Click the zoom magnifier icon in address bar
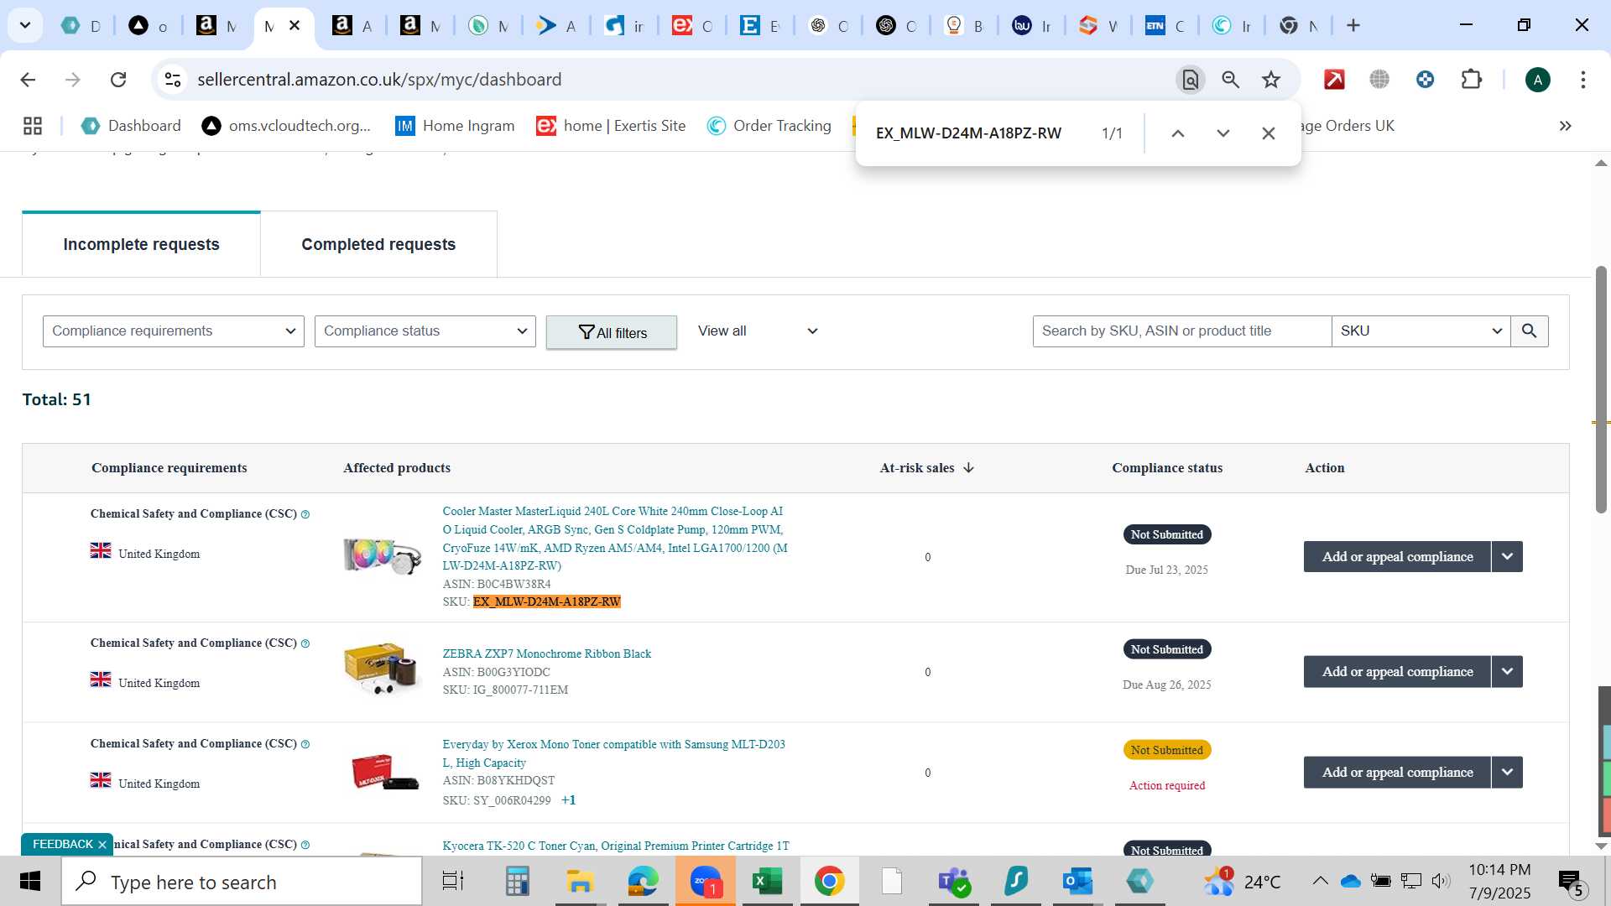1611x906 pixels. click(x=1230, y=80)
